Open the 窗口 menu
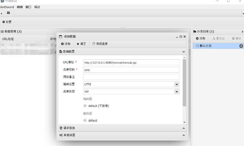Screen dimensions: 244x146 [x=28, y=7]
